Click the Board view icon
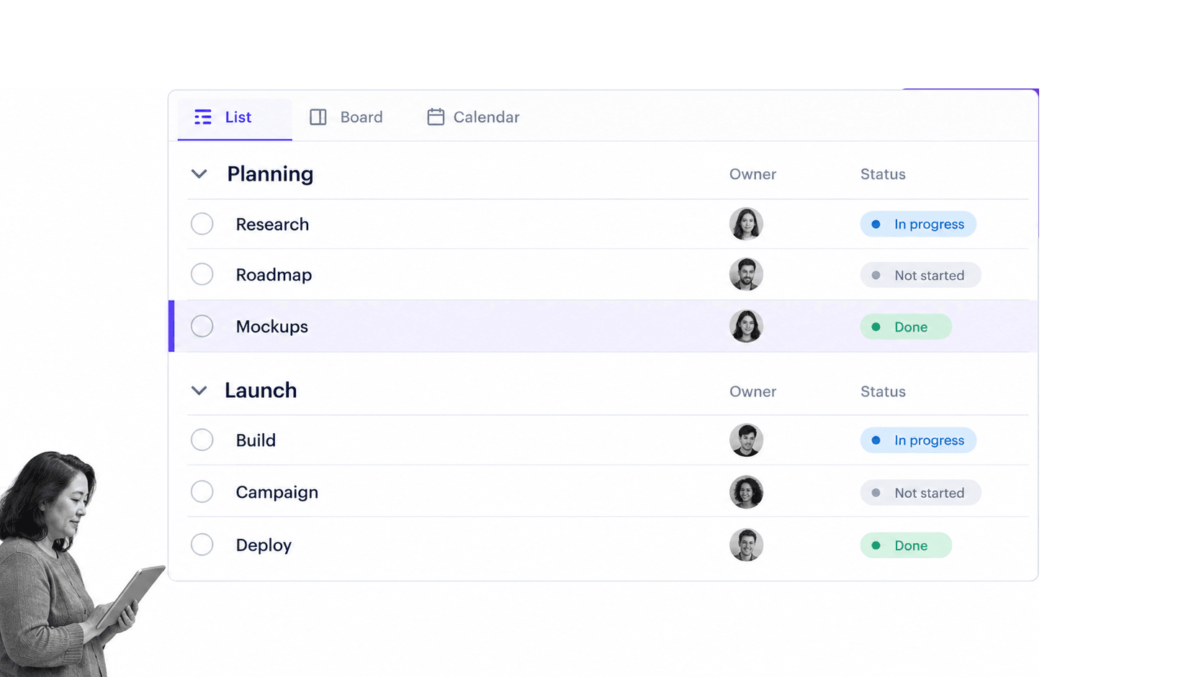The image size is (1204, 677). (x=318, y=117)
